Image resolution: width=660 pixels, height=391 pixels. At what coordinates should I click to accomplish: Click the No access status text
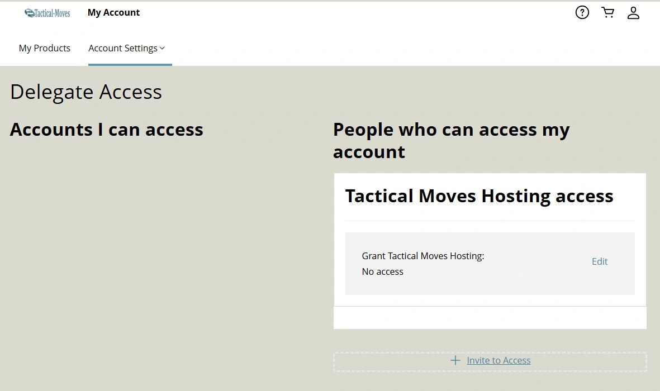(382, 271)
